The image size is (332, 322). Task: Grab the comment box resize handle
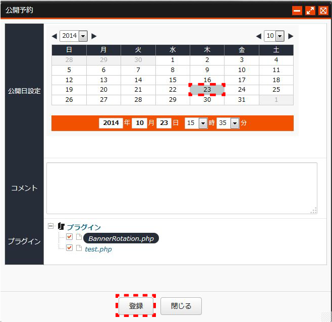coord(314,210)
